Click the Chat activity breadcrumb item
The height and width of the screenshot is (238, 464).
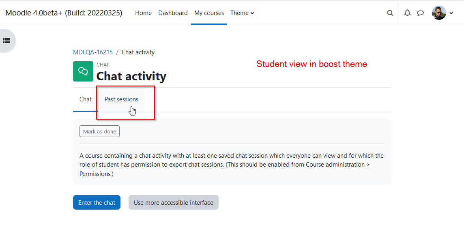pyautogui.click(x=138, y=52)
